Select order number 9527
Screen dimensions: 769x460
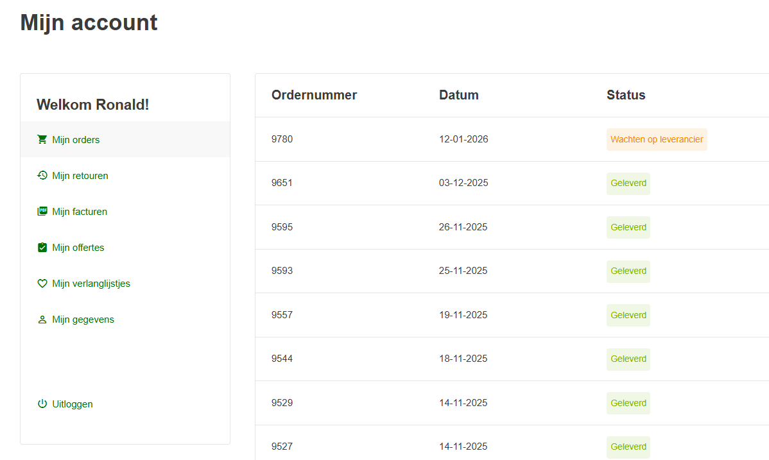[x=282, y=447]
